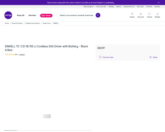Screen dimensions: 165x132
Task: Open Help & Support link
Action: [x=89, y=7]
